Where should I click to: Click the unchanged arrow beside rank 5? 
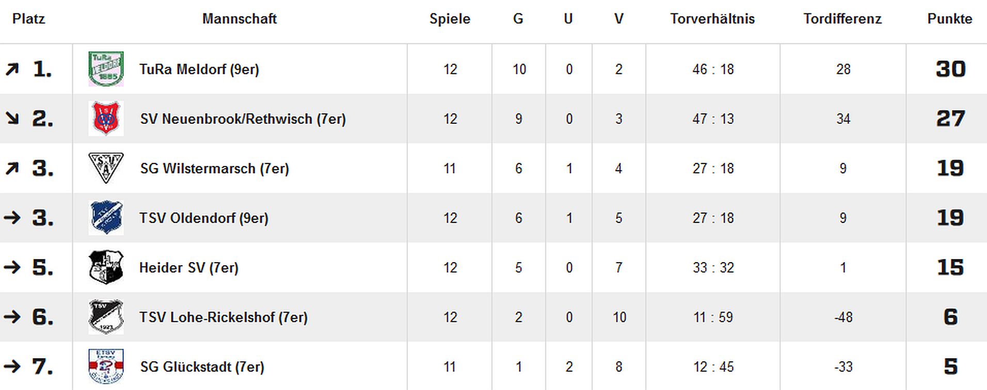(12, 267)
